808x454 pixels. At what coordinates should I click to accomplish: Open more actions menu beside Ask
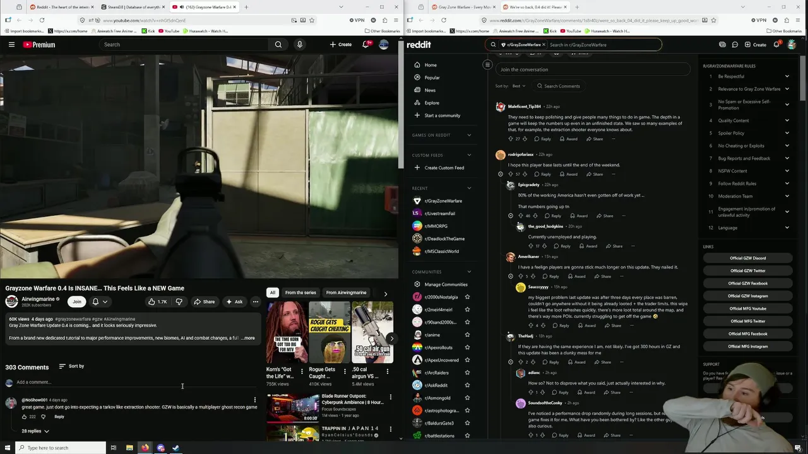point(256,301)
